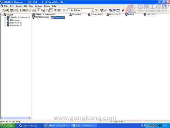This screenshot has width=170, height=128.
Task: Click the tree pane horizontal scrollbar track
Action: coord(16,118)
